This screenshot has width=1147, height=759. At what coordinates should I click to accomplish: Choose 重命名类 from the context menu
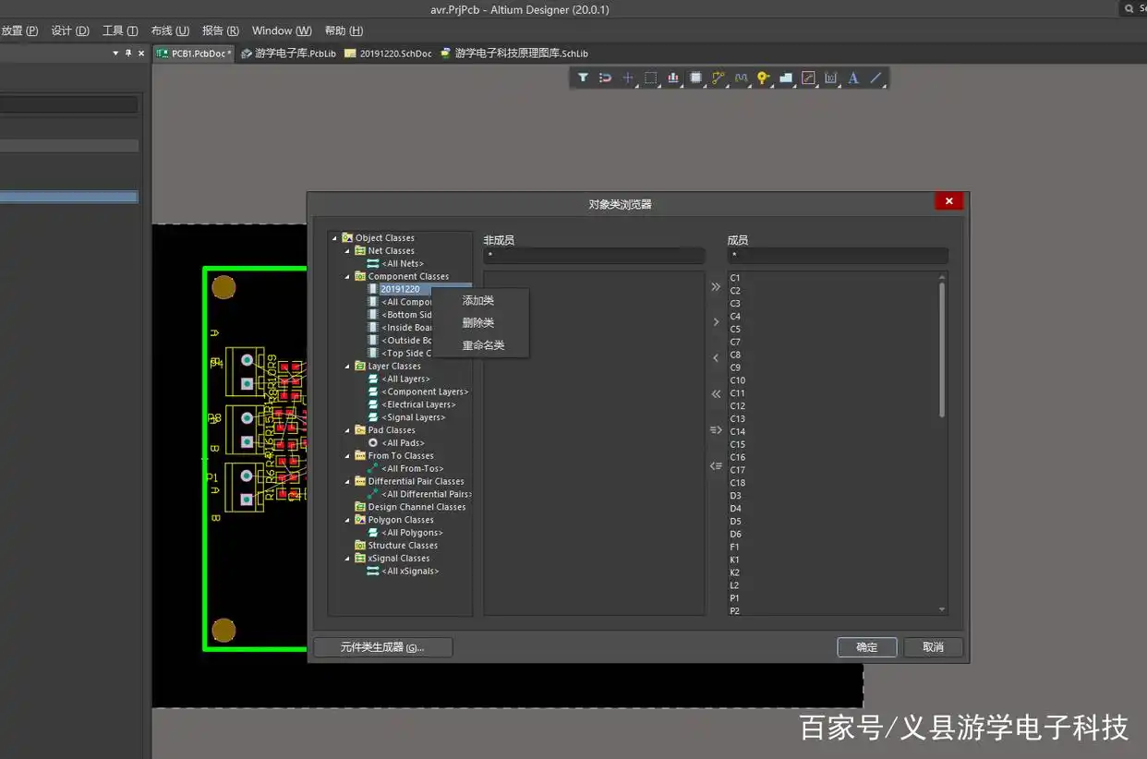click(483, 345)
